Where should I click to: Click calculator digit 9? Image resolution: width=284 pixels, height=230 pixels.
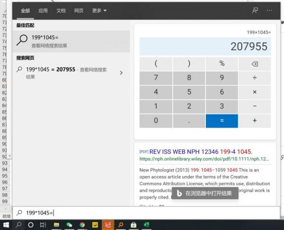tap(222, 78)
